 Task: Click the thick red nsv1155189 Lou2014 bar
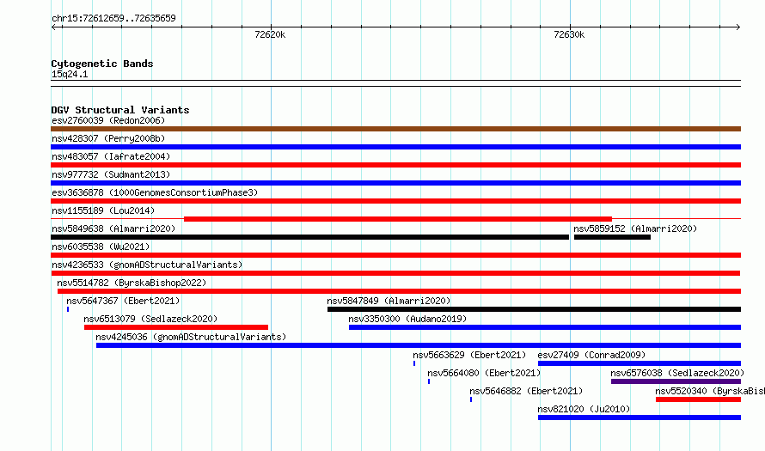tap(398, 219)
